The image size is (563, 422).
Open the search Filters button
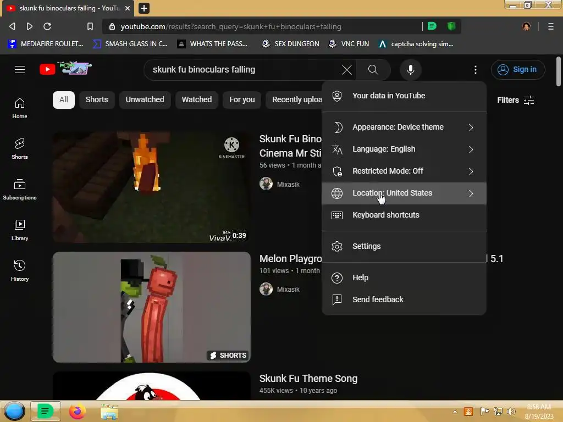(x=516, y=100)
